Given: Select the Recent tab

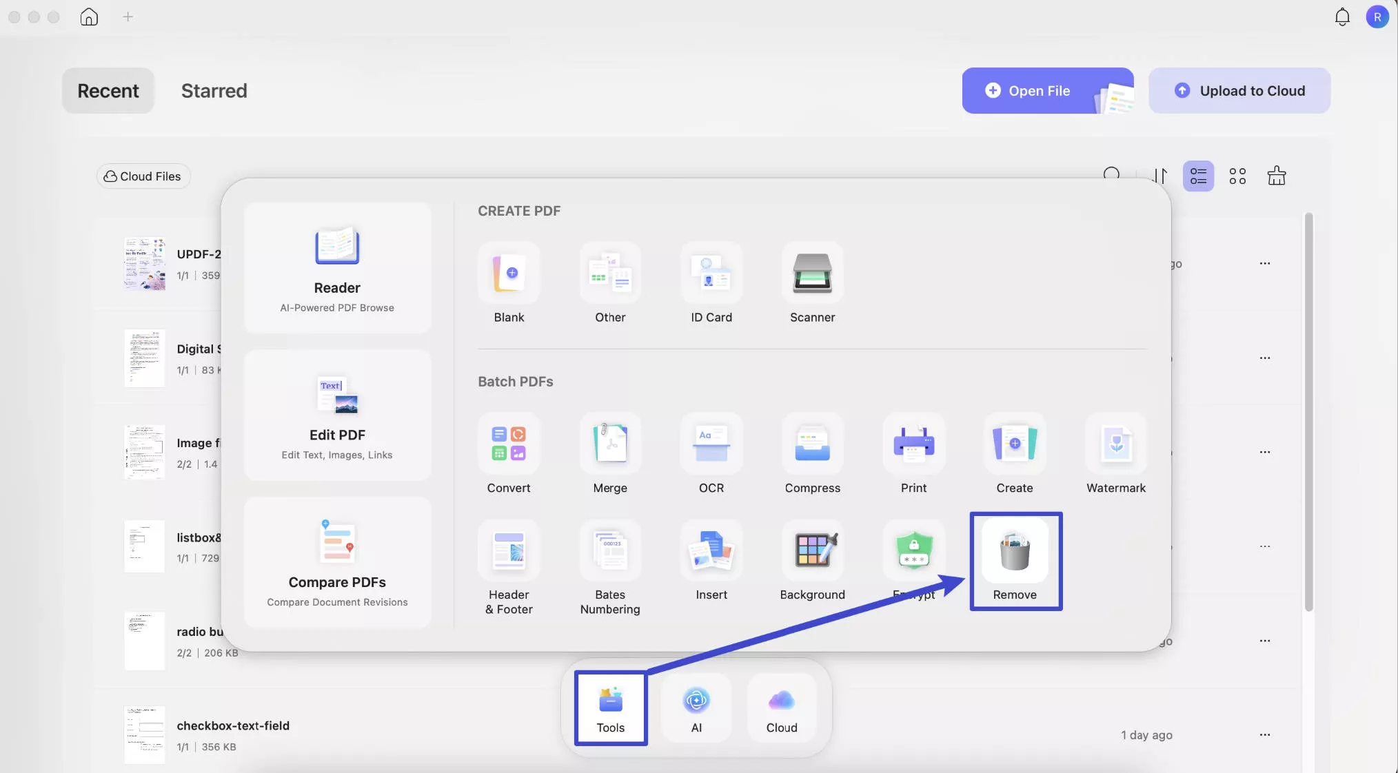Looking at the screenshot, I should pos(108,90).
